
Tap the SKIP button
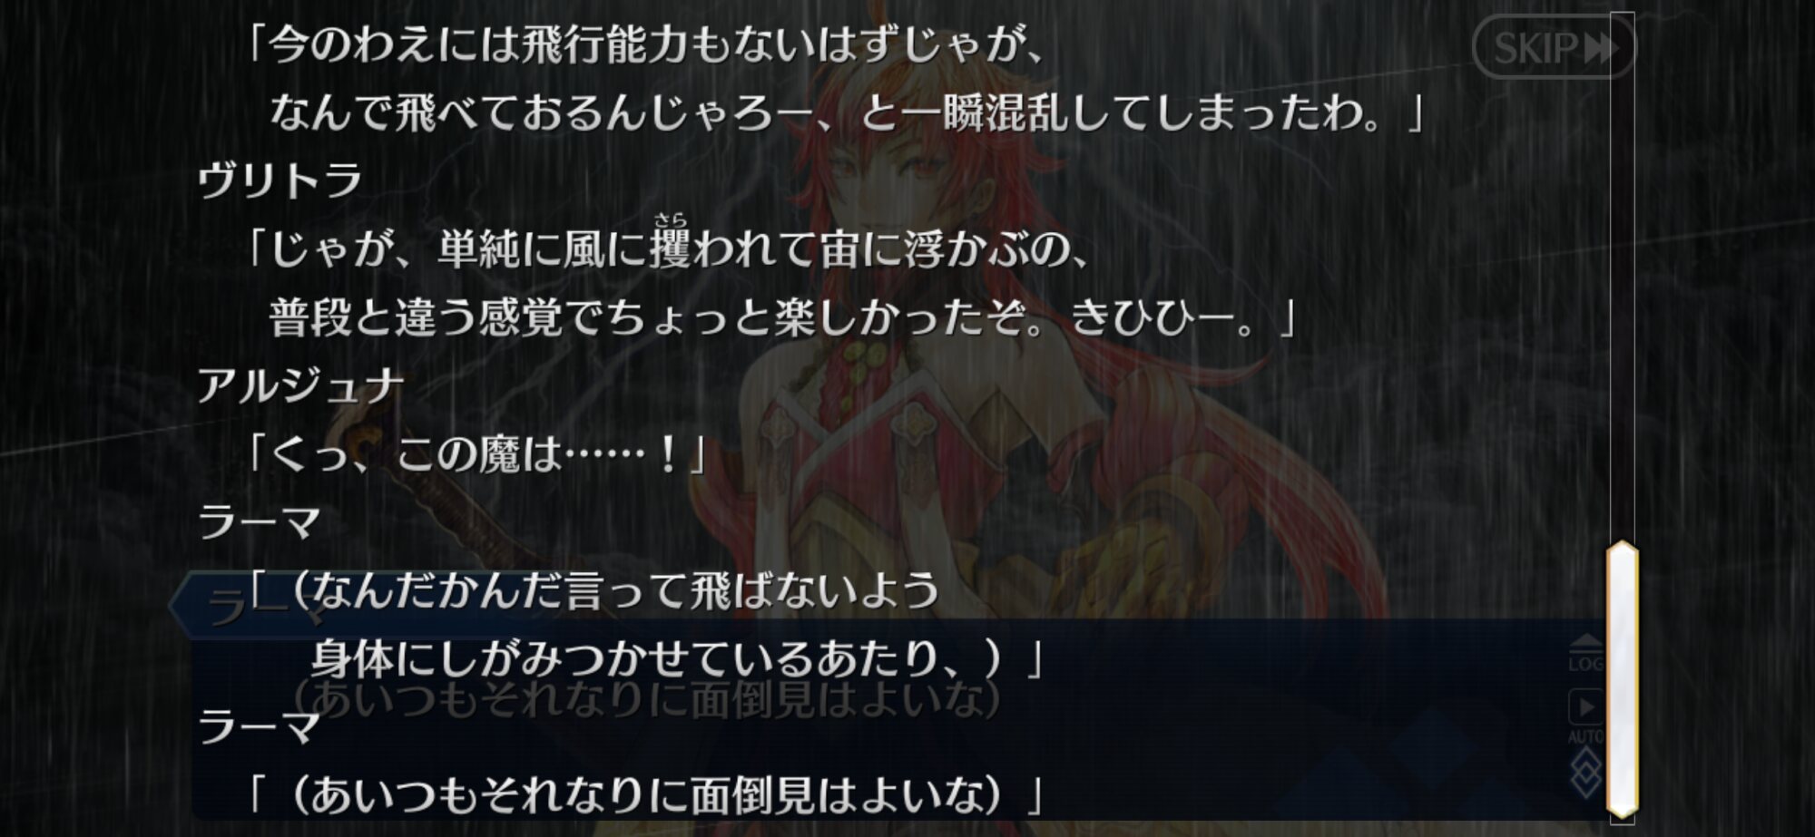(x=1554, y=46)
